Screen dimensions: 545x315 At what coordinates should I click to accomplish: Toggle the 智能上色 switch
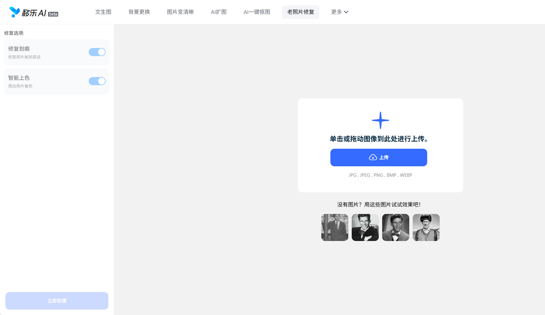click(x=97, y=81)
